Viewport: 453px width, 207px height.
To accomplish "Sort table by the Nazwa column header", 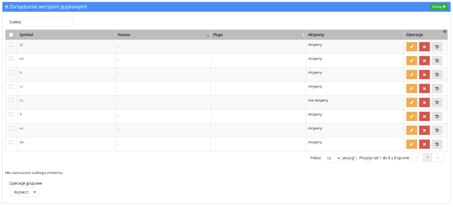I will click(x=162, y=34).
